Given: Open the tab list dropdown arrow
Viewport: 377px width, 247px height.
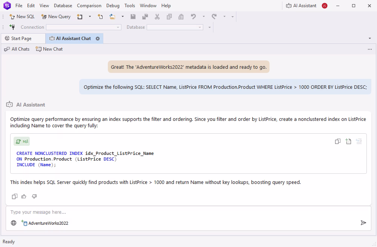Looking at the screenshot, I should pyautogui.click(x=370, y=38).
